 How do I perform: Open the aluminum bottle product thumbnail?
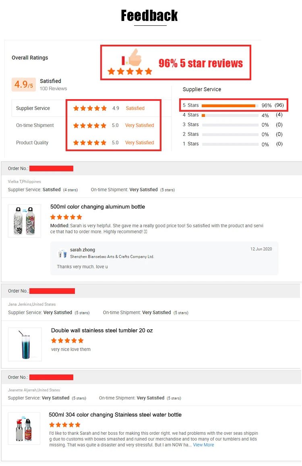click(x=25, y=221)
